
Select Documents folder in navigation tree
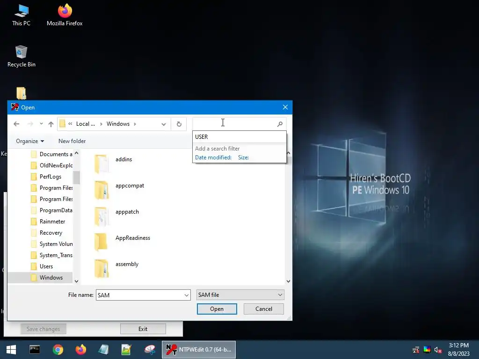pyautogui.click(x=51, y=154)
